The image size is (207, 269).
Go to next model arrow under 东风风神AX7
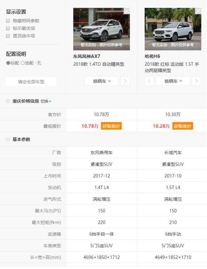[125, 81]
